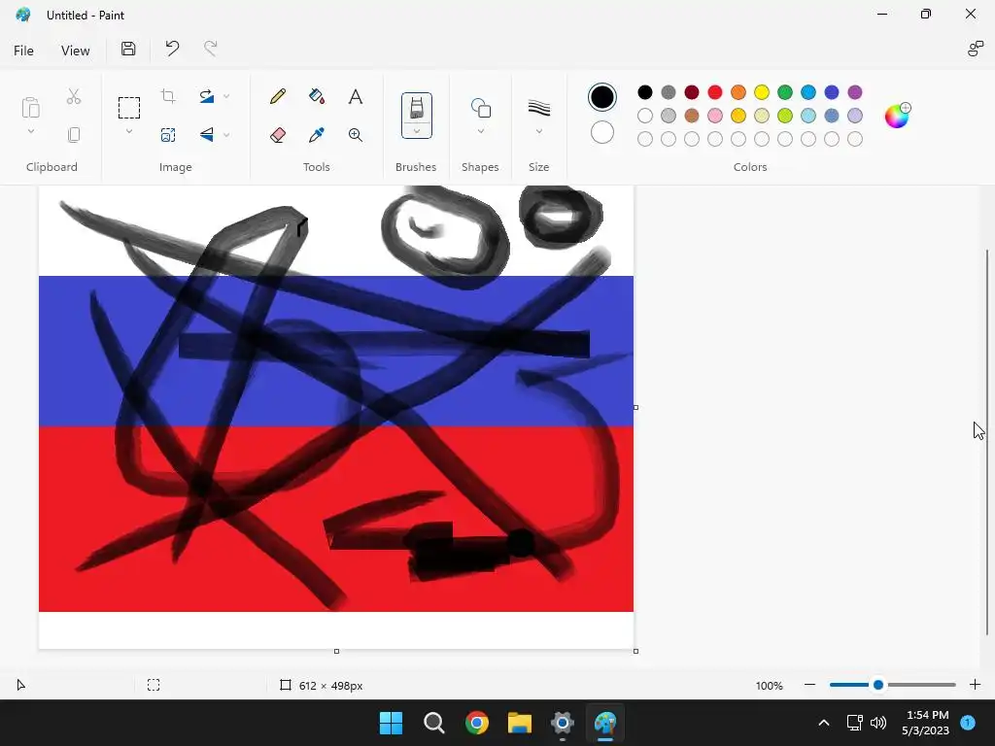
Task: Click the volume speaker tray icon
Action: coord(878,723)
